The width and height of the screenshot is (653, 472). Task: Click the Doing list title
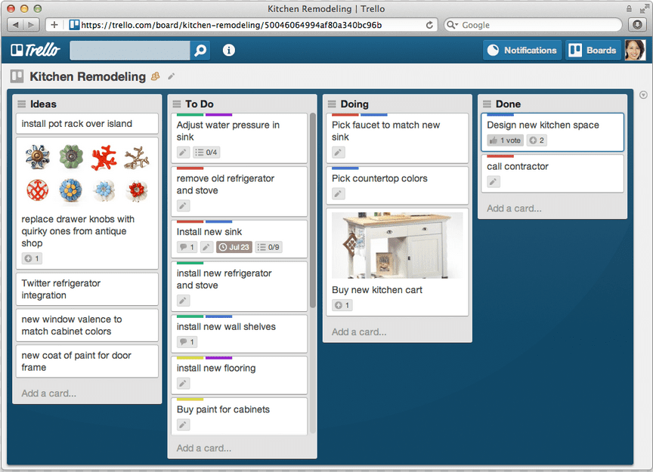point(354,104)
